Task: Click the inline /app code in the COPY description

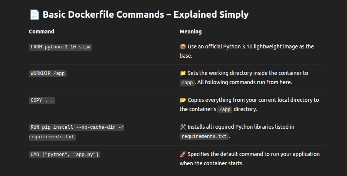Action: point(225,110)
